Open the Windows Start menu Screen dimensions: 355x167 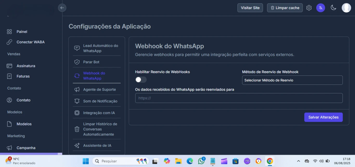click(x=86, y=161)
